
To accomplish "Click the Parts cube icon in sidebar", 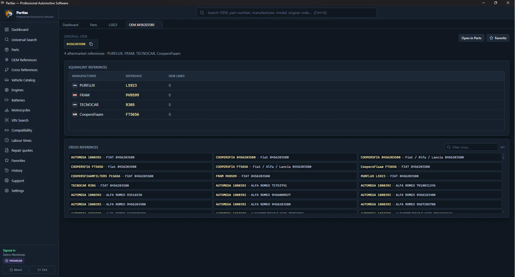I will click(7, 50).
